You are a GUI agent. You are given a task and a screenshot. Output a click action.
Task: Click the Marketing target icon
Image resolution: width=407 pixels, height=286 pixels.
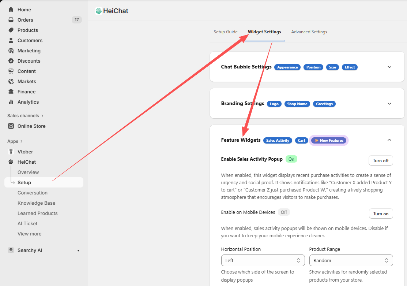tap(11, 51)
